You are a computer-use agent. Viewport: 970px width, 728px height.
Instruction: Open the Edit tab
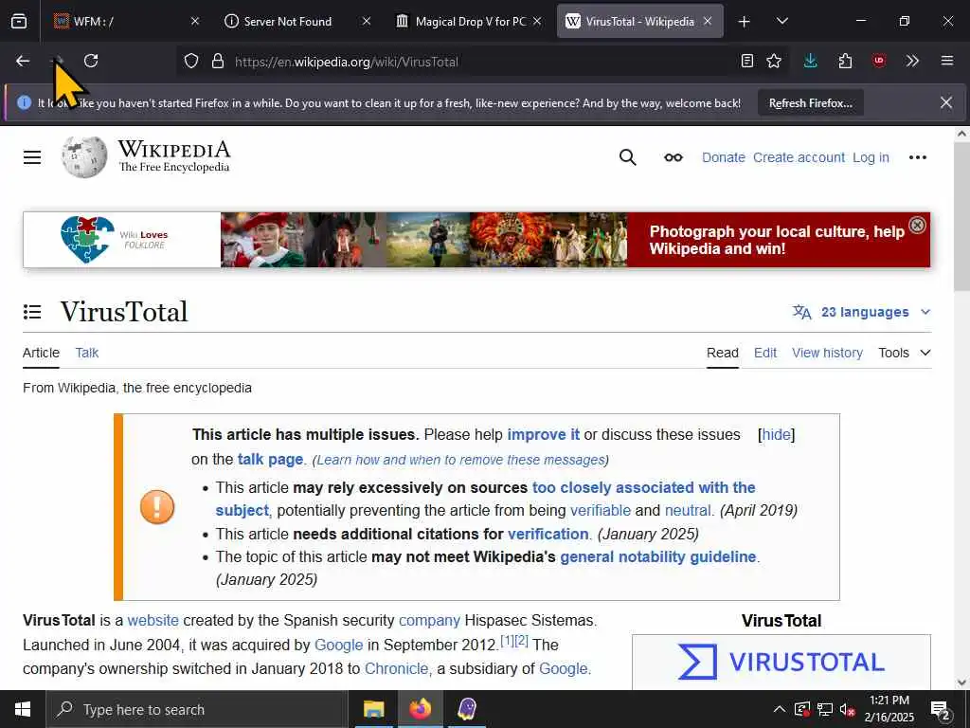pos(765,353)
